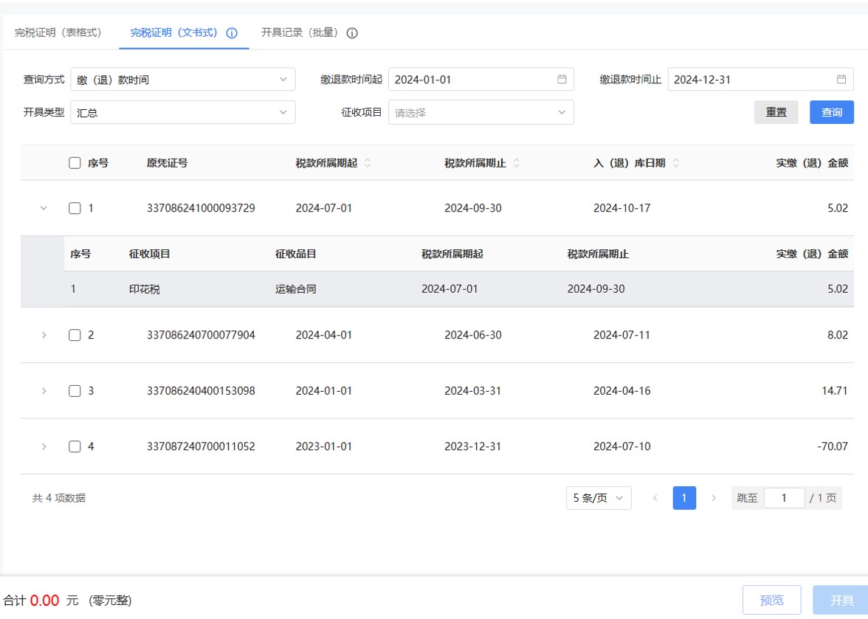Open 开具类型 dropdown showing 汇总
The width and height of the screenshot is (868, 619).
[183, 112]
